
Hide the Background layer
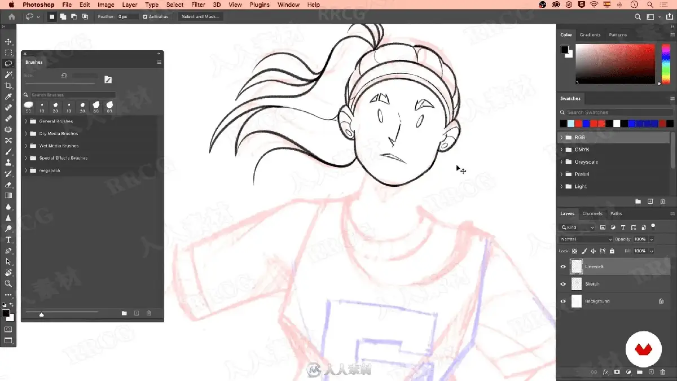(563, 301)
